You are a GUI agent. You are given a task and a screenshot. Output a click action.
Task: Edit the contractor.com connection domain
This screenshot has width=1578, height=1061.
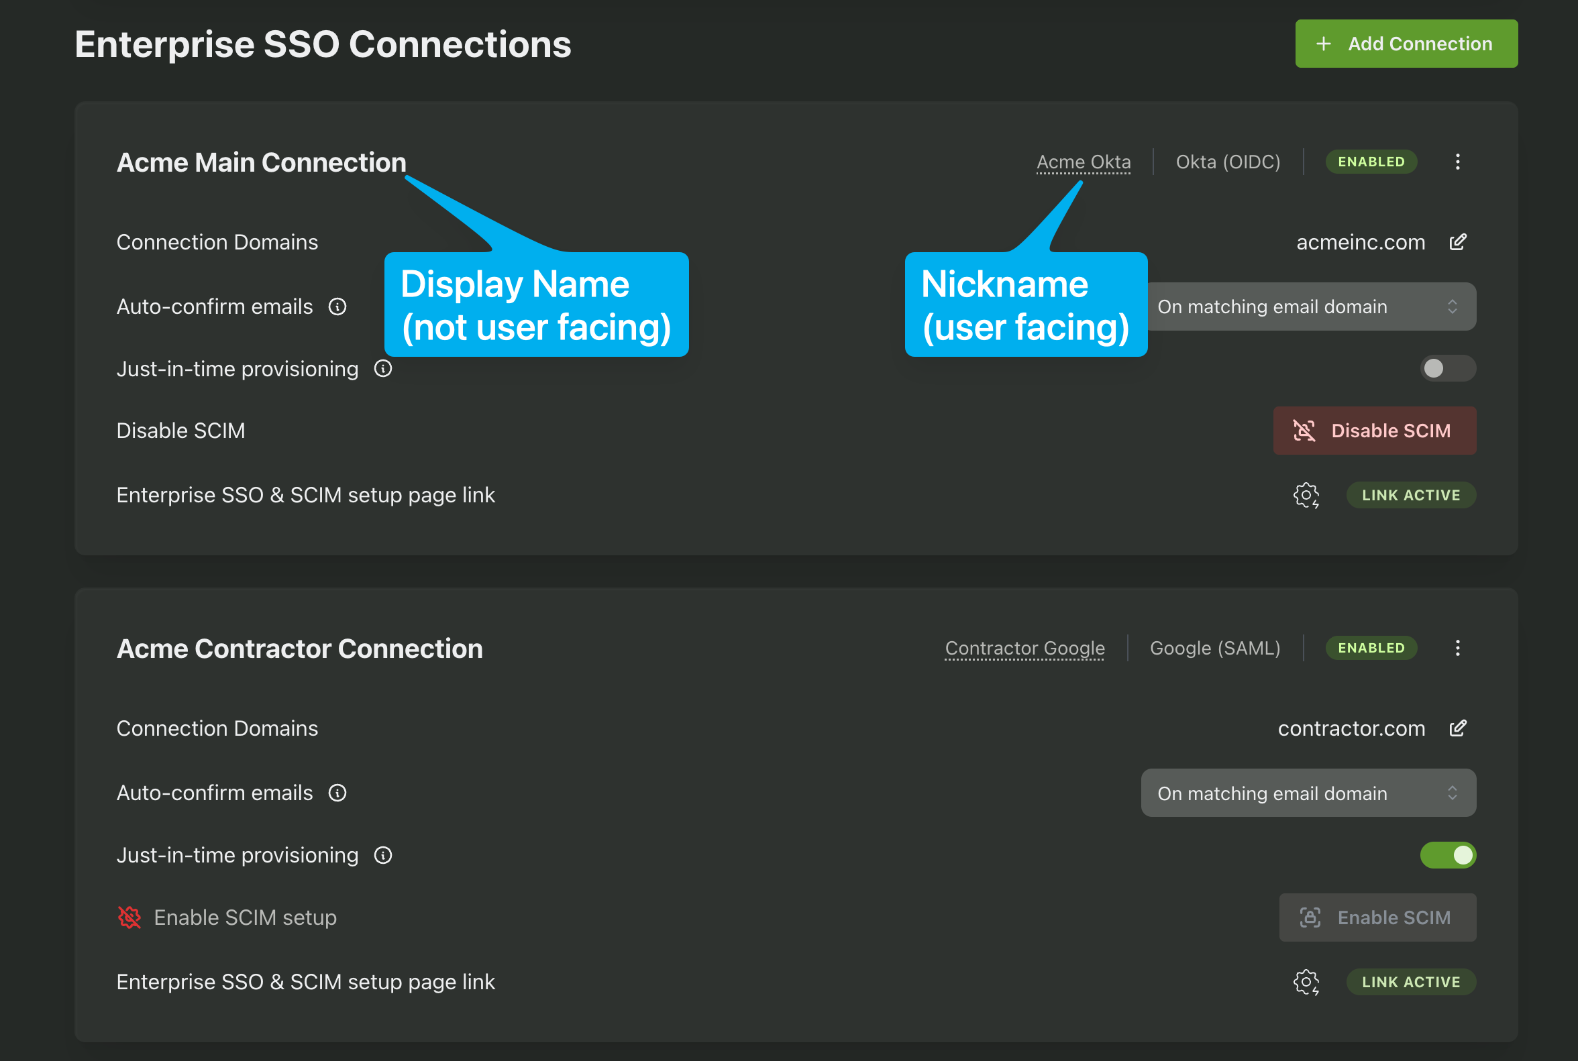pyautogui.click(x=1457, y=728)
